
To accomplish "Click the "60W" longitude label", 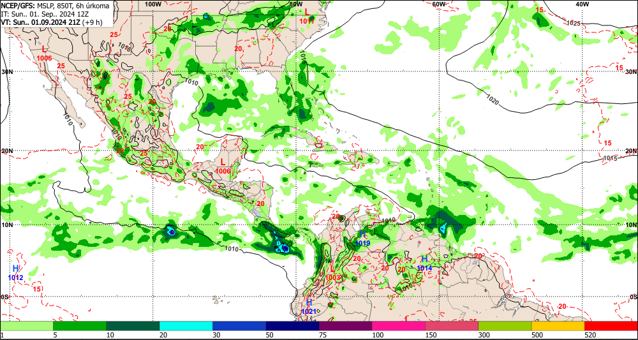I will 439,4.
